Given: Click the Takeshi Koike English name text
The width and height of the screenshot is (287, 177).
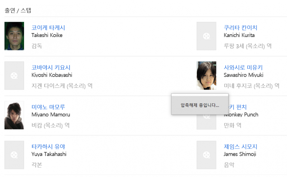Looking at the screenshot, I should 47,35.
